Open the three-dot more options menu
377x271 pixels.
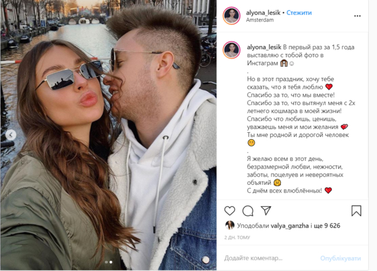click(x=358, y=16)
